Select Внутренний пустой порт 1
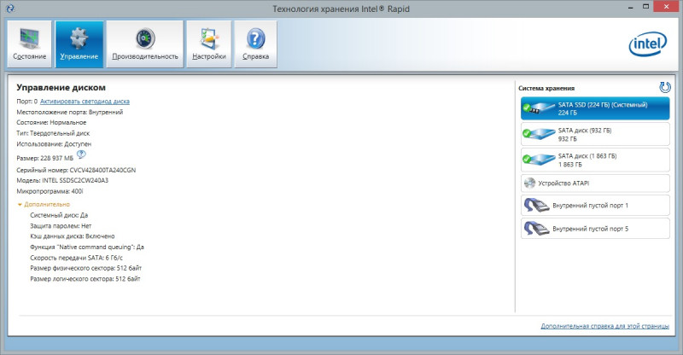Viewport: 683px width, 355px height. (x=595, y=205)
